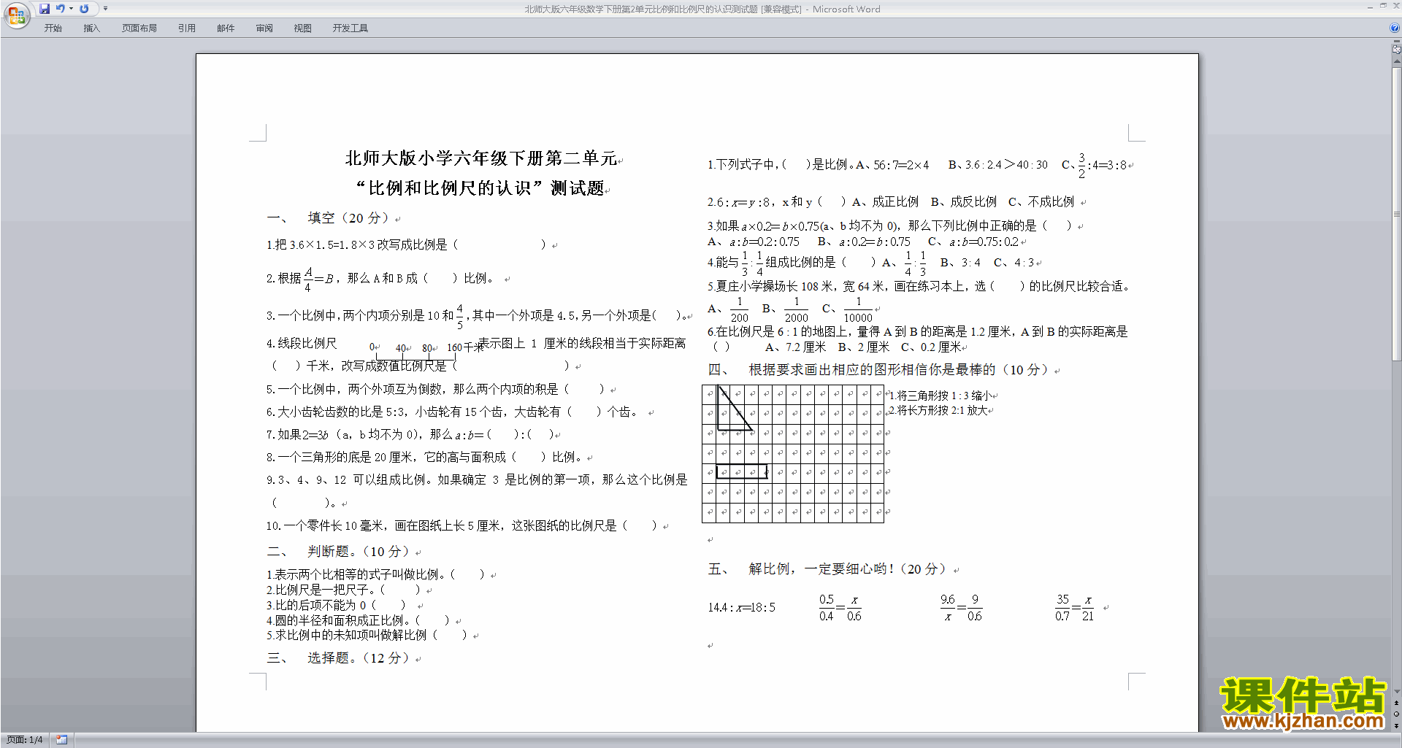Click the line 5.求比例中的未知项叫做解比例
This screenshot has width=1402, height=748.
367,635
